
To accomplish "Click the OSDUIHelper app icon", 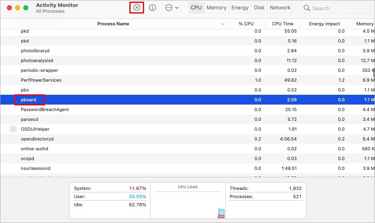I will (13, 129).
